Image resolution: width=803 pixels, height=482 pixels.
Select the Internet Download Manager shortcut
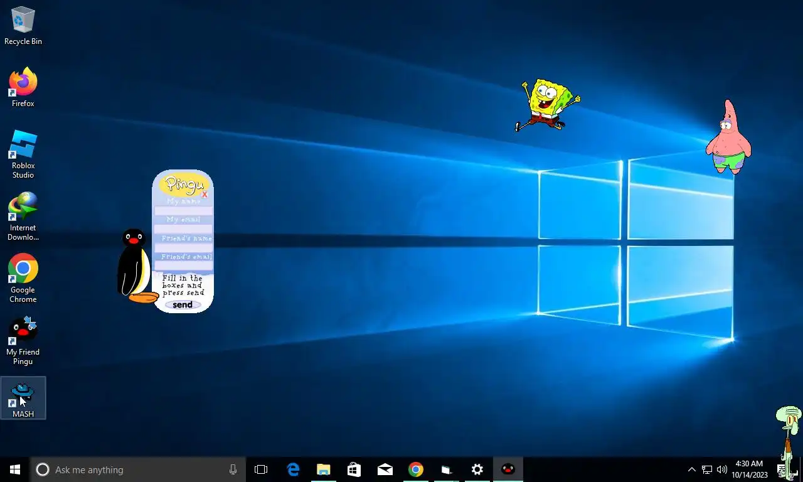[x=23, y=217]
